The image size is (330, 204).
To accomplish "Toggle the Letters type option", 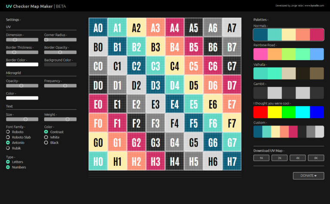I will [x=8, y=162].
